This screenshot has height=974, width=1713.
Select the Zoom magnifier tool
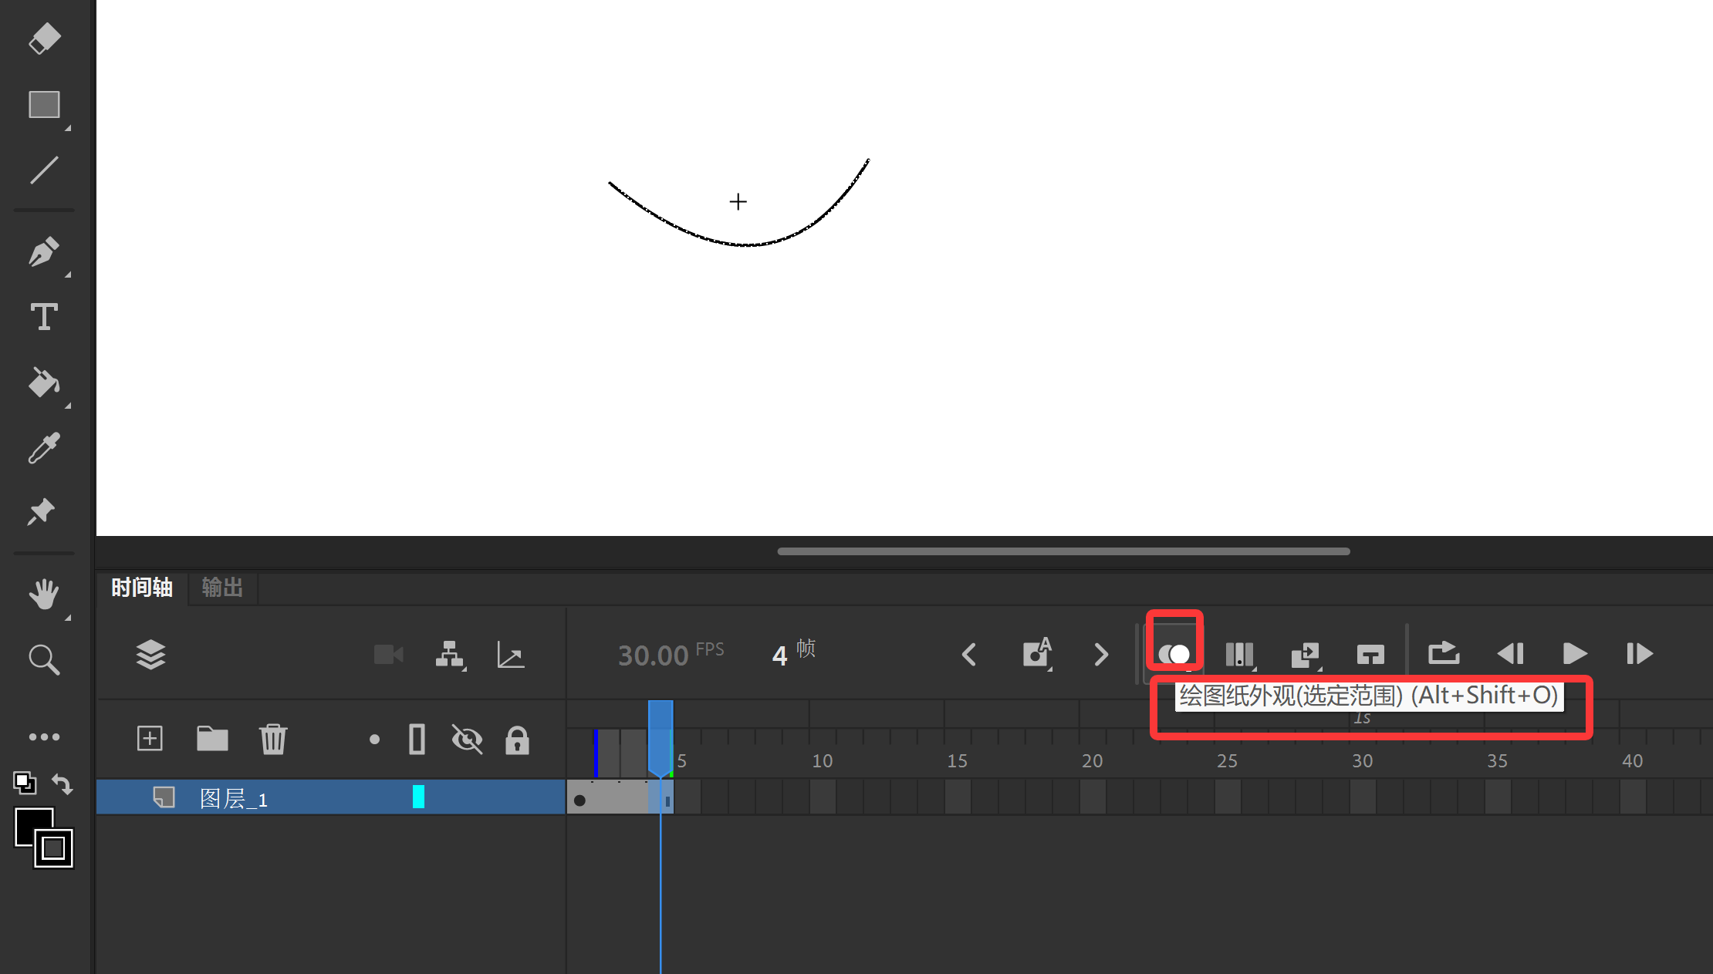(44, 660)
